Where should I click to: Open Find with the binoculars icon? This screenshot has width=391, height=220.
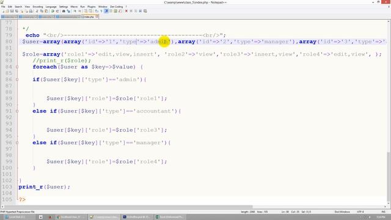click(64, 11)
